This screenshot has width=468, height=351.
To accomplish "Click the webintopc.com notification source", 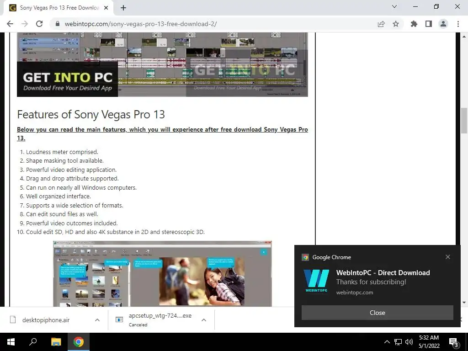I will [355, 292].
